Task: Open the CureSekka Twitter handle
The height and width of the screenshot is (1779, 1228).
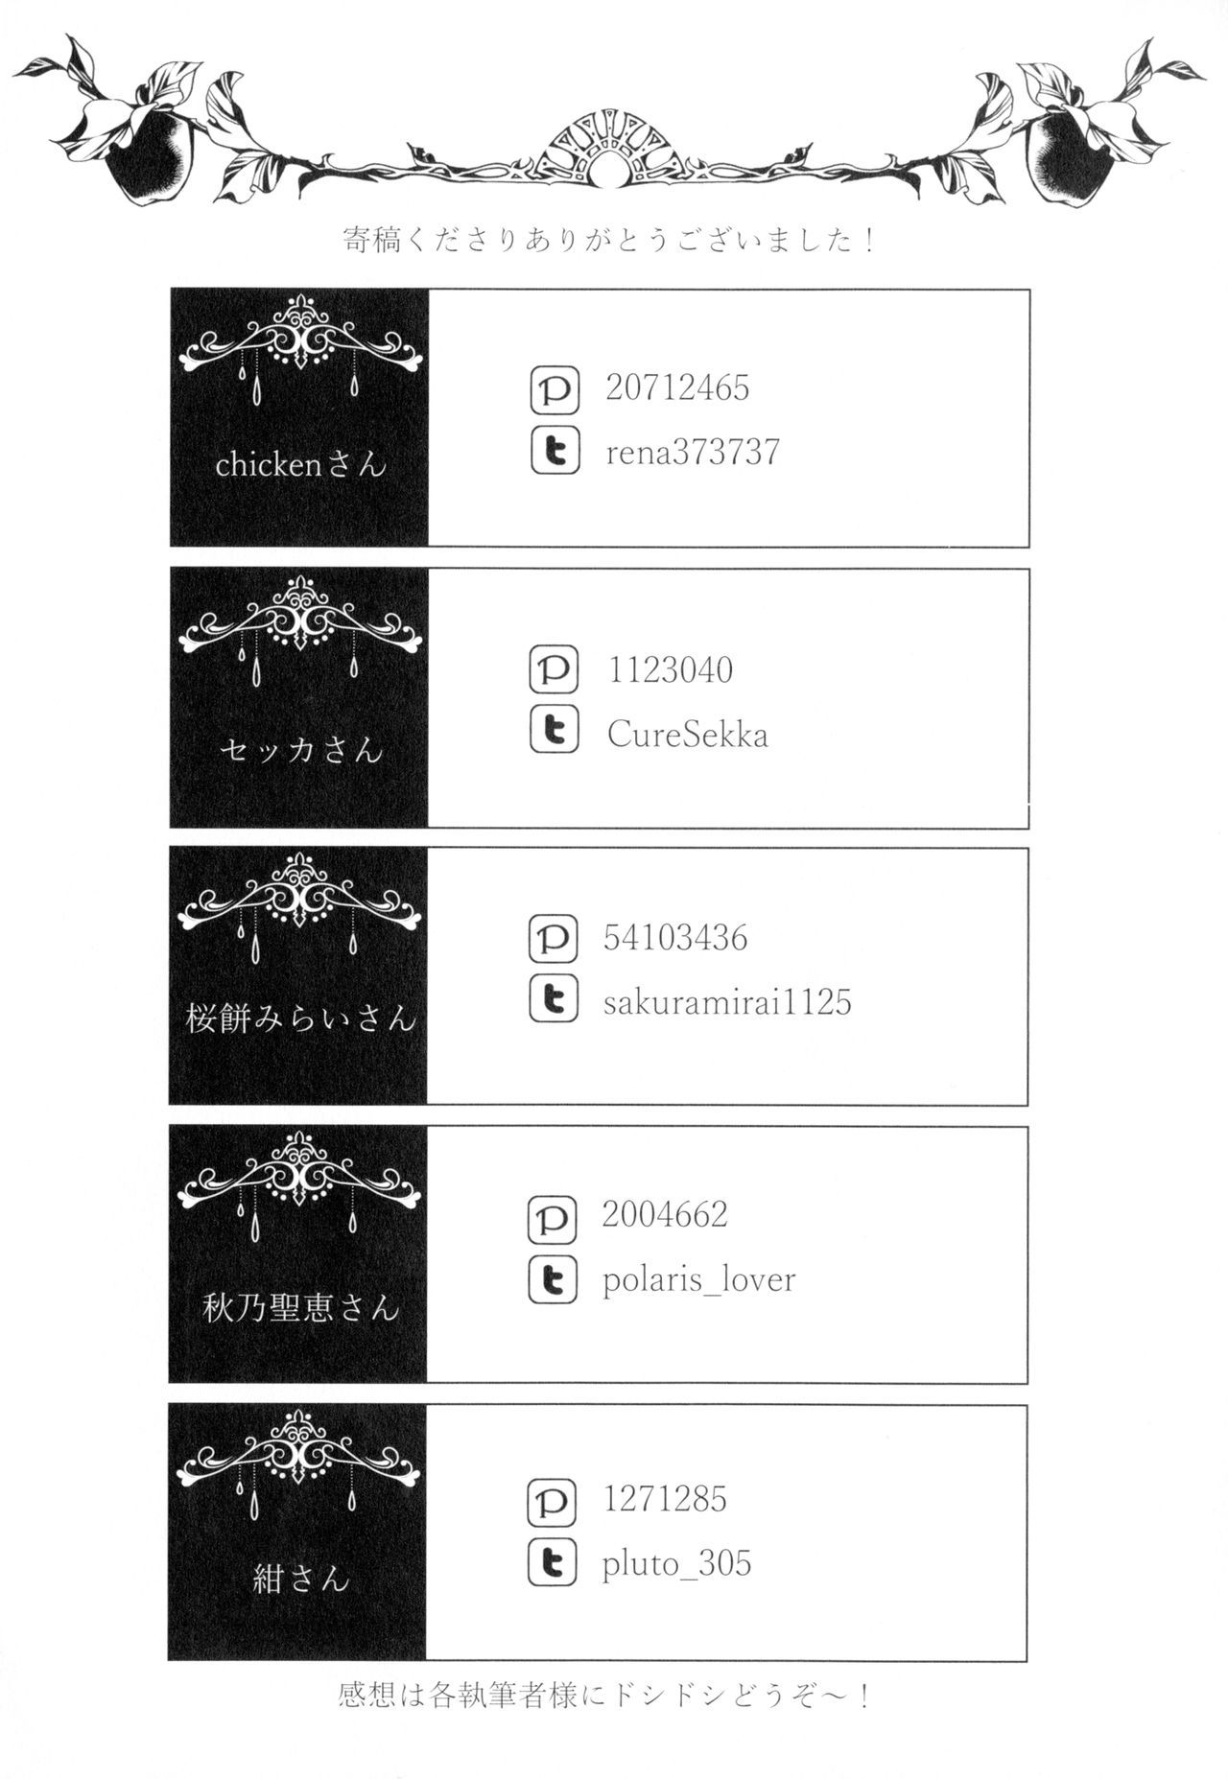Action: click(x=687, y=736)
